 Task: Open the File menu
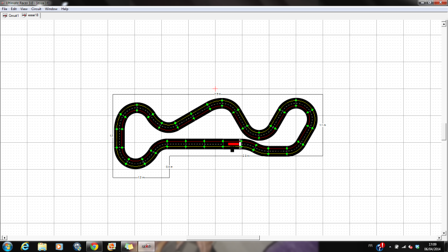click(4, 9)
